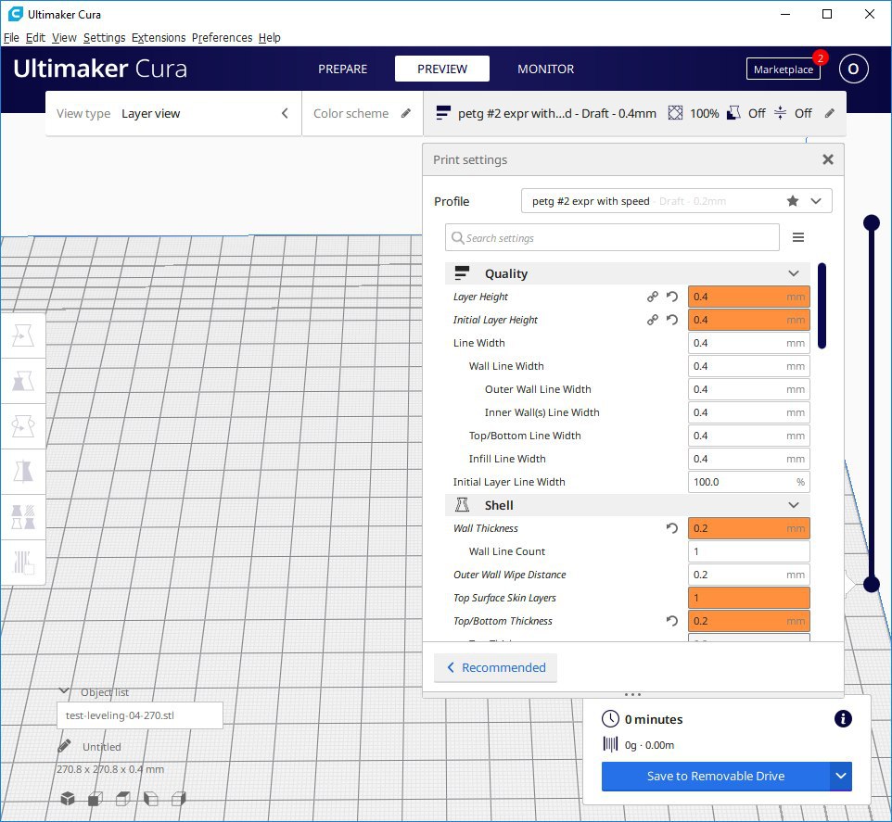
Task: Click star icon in Profile selector
Action: 793,201
